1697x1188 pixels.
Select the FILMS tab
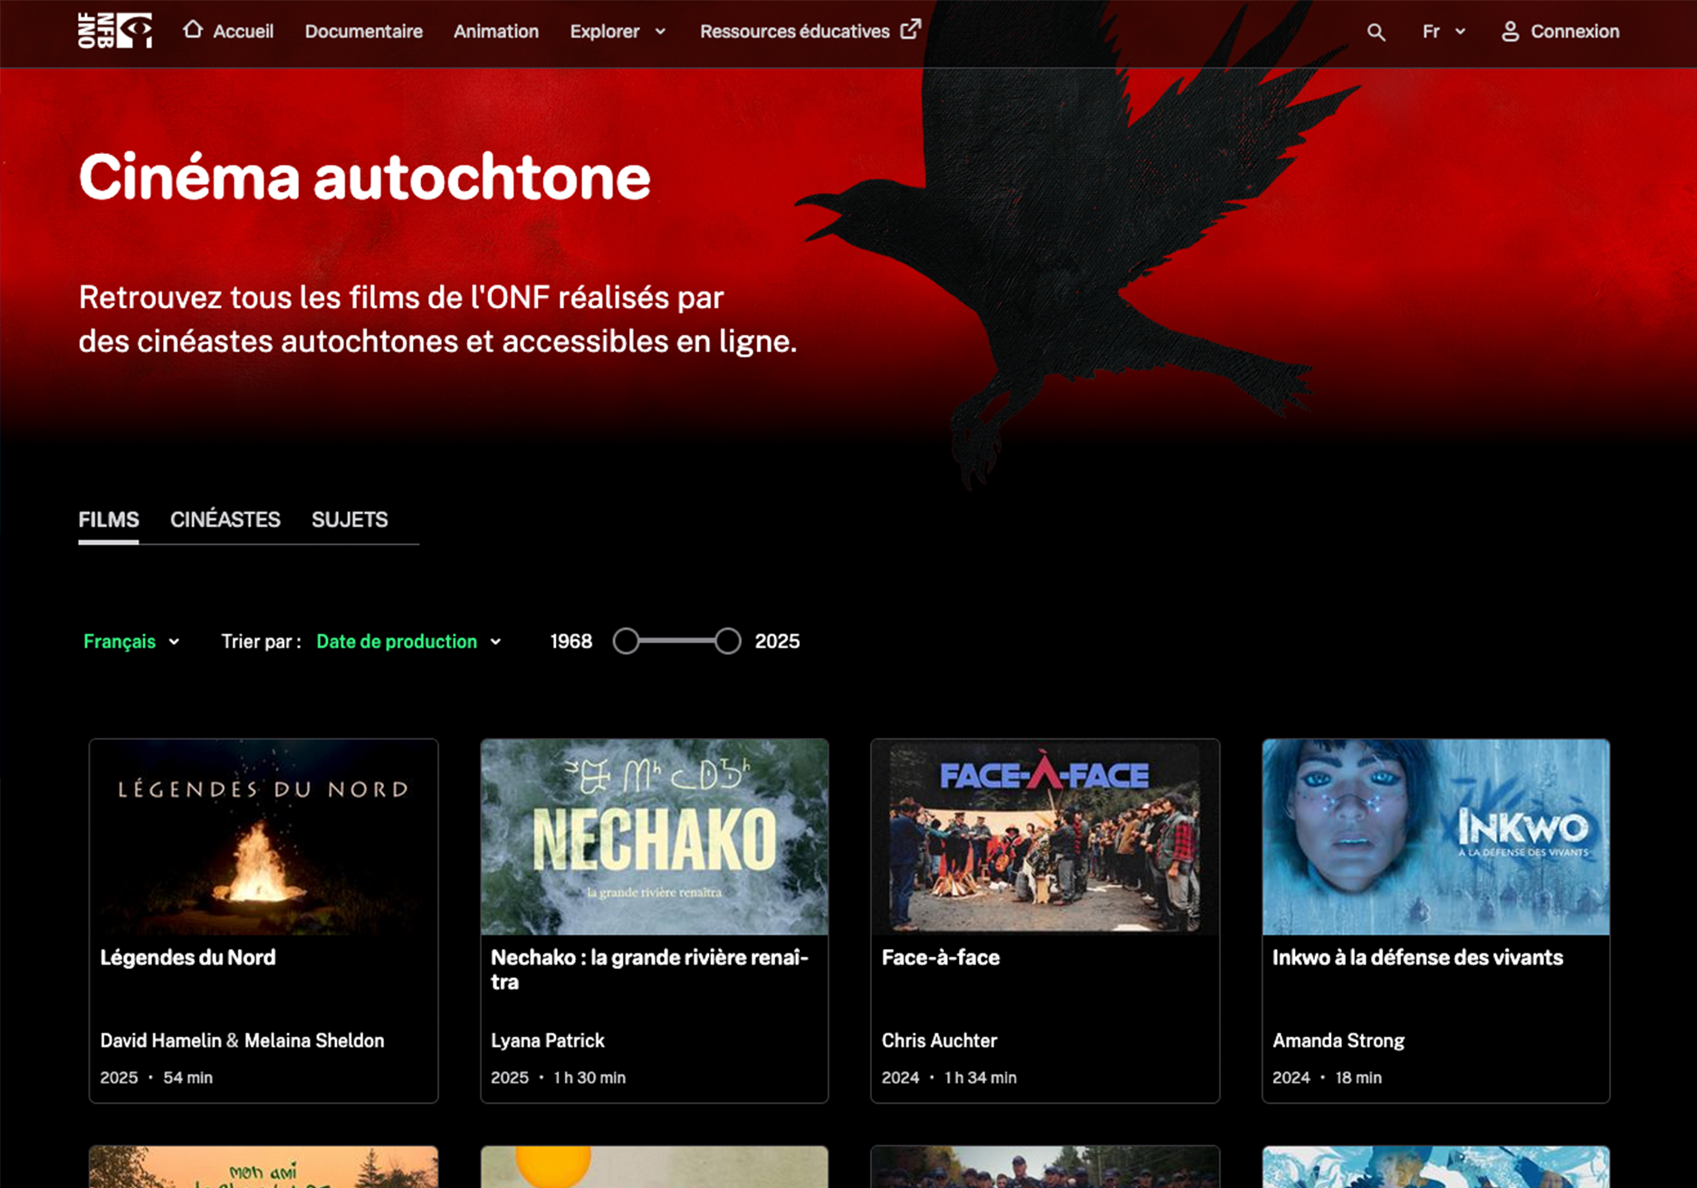tap(109, 520)
